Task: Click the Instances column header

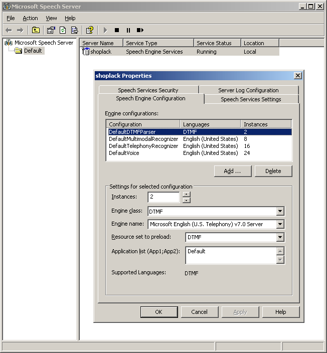Action: 266,124
